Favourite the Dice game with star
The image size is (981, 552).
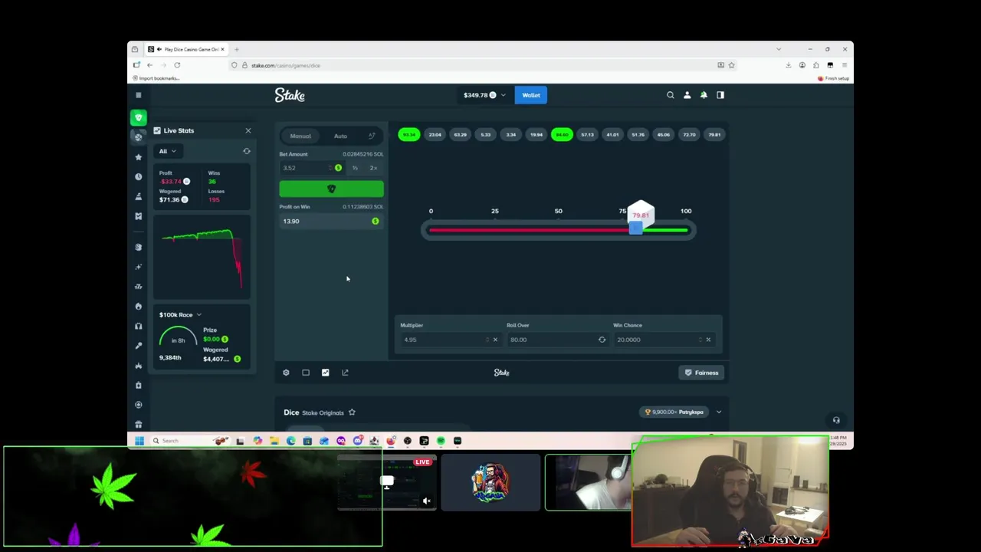[x=352, y=412]
